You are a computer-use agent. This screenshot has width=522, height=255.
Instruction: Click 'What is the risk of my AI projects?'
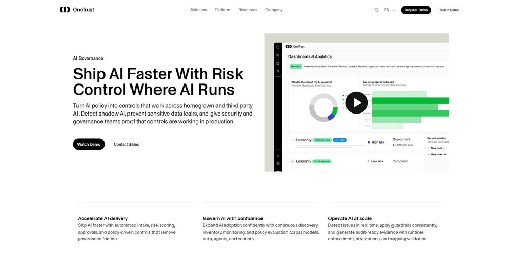(x=311, y=82)
